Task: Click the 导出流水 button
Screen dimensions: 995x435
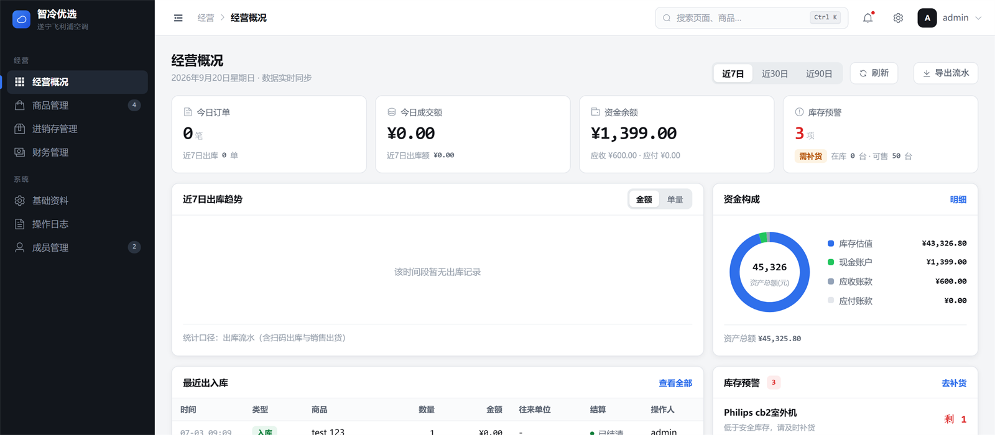Action: point(946,73)
